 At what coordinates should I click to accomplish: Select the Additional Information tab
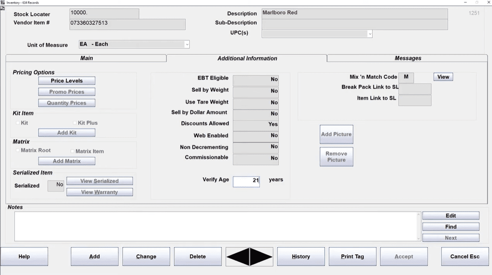pos(247,58)
